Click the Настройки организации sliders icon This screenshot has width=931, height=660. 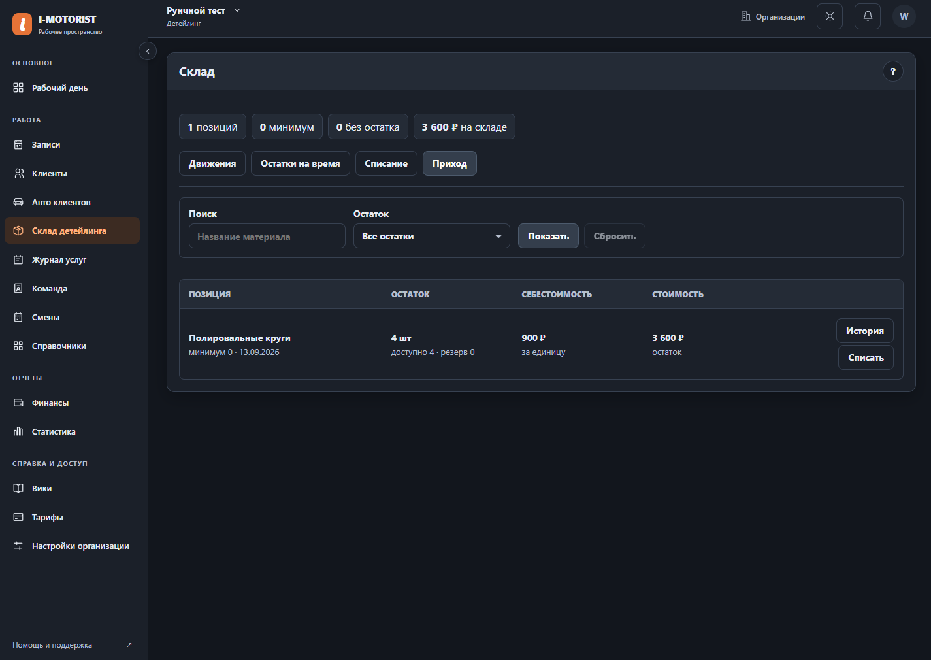click(x=18, y=546)
